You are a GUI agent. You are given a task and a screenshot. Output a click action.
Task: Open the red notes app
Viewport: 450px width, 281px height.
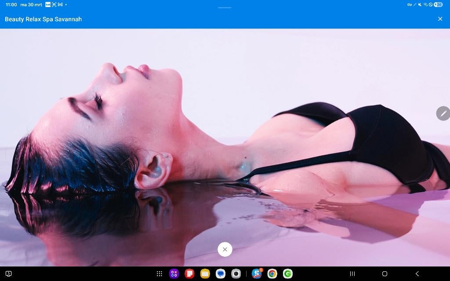189,274
